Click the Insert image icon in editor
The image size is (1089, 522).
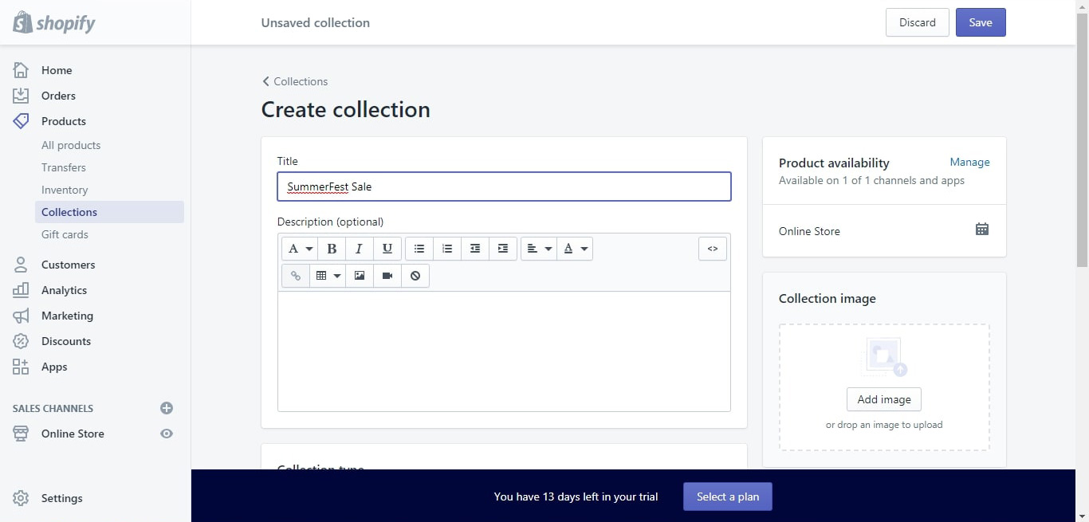(360, 276)
